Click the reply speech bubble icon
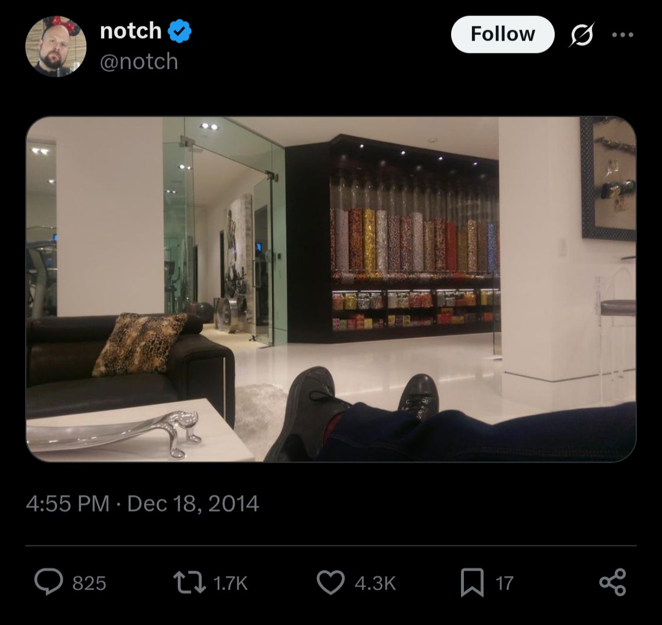This screenshot has width=662, height=625. 49,582
